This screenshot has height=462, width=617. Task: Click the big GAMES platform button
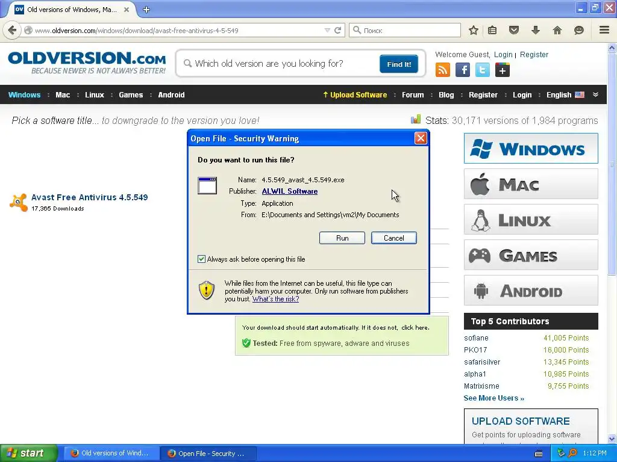click(531, 255)
